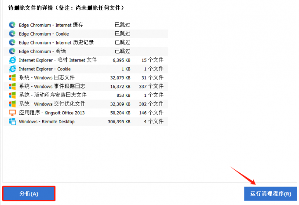This screenshot has height=205, width=299.
Task: Click Edge icon beside Internet 缓存 row
Action: coord(12,25)
